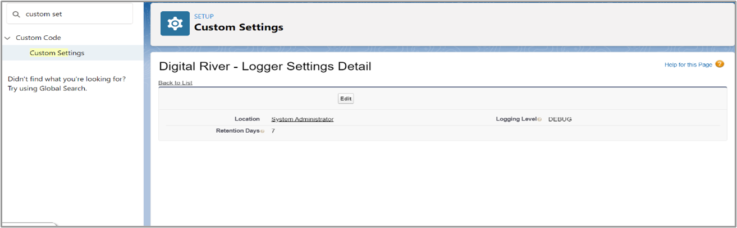Click the Retention Days info icon
The width and height of the screenshot is (737, 228).
point(262,132)
